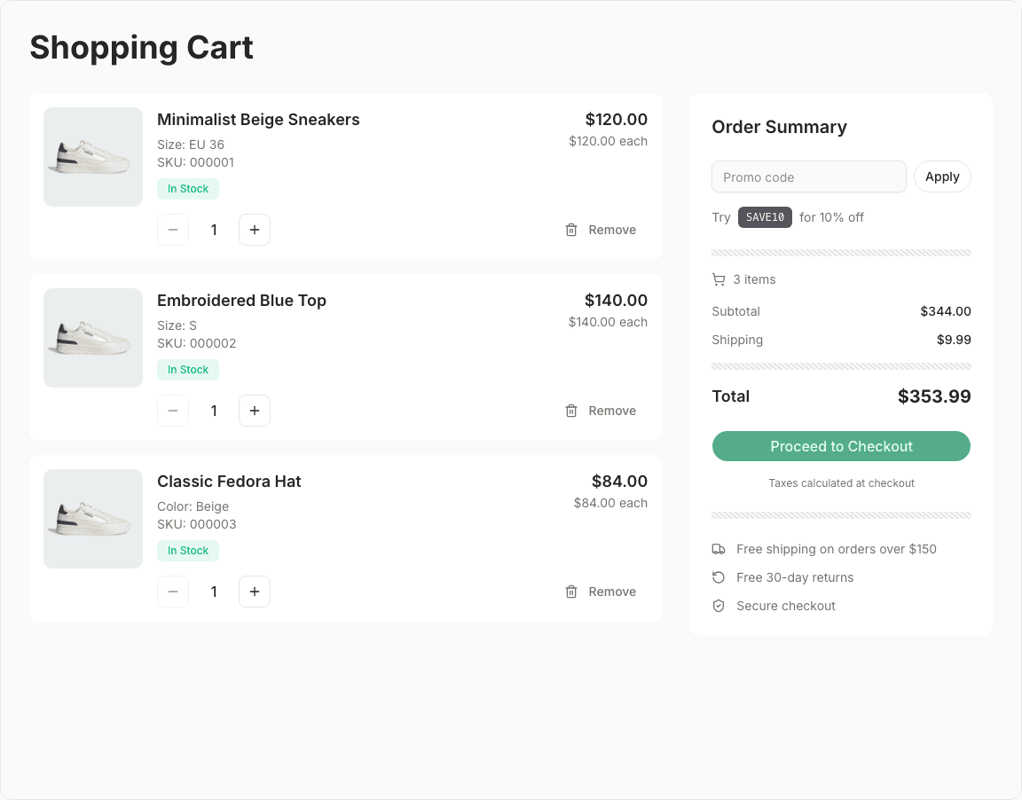Click the plus icon to add another sneaker

[255, 230]
